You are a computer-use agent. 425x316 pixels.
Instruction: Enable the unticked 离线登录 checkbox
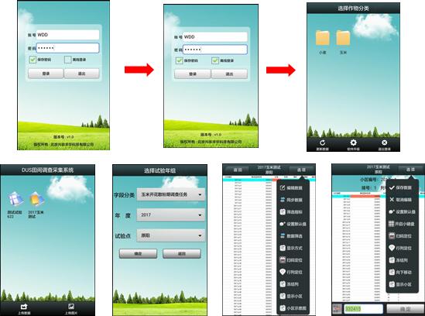pyautogui.click(x=68, y=60)
